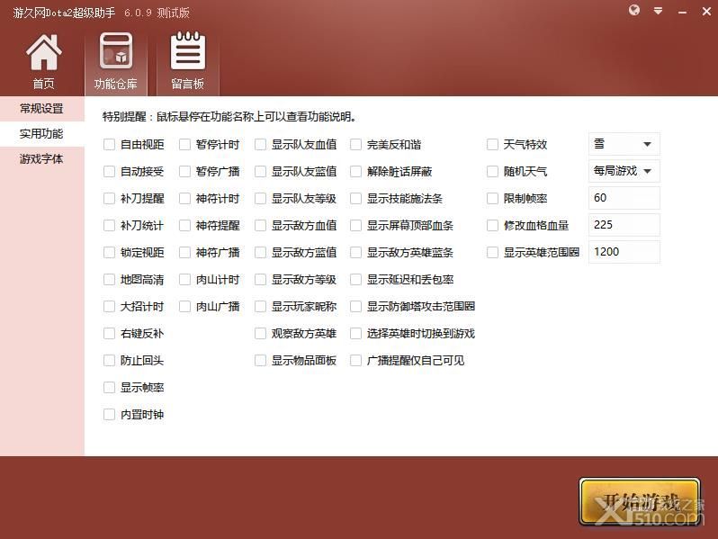This screenshot has width=718, height=539.
Task: Toggle the 限制帧率 checkbox
Action: pyautogui.click(x=492, y=199)
